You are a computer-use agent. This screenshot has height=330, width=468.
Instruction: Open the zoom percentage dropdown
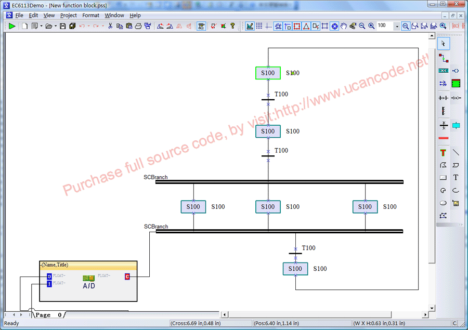click(x=397, y=26)
